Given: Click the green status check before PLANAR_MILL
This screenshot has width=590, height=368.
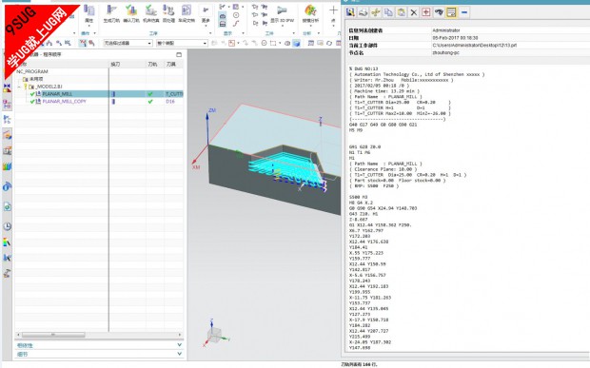Looking at the screenshot, I should pos(32,94).
